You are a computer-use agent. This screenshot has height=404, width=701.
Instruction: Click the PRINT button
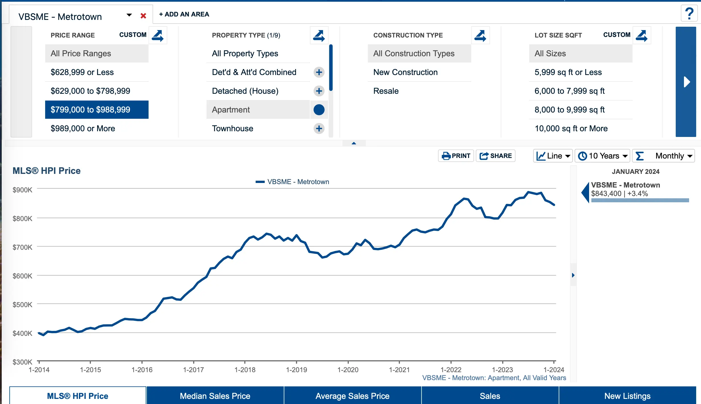click(x=456, y=156)
